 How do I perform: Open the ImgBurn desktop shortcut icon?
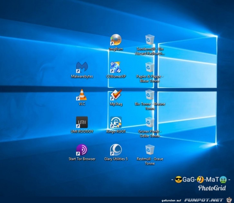[x=116, y=40]
